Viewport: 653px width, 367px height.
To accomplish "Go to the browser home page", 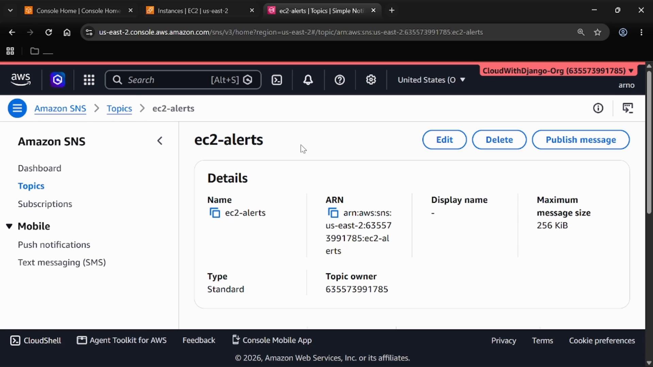I will pos(67,32).
